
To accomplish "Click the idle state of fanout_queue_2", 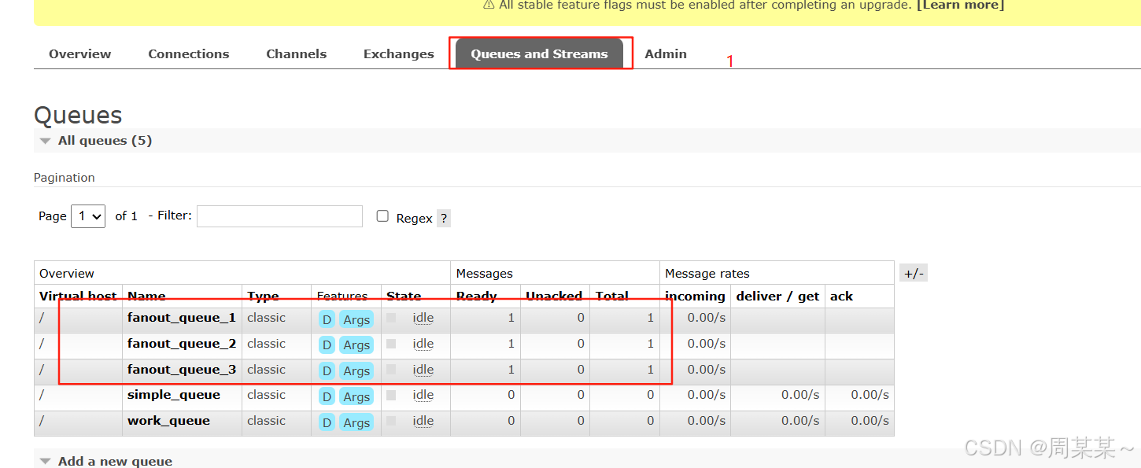I will (423, 344).
